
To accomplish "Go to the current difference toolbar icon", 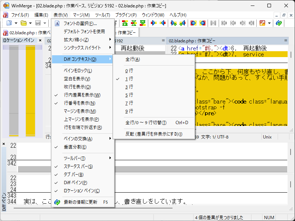I will click(134, 23).
